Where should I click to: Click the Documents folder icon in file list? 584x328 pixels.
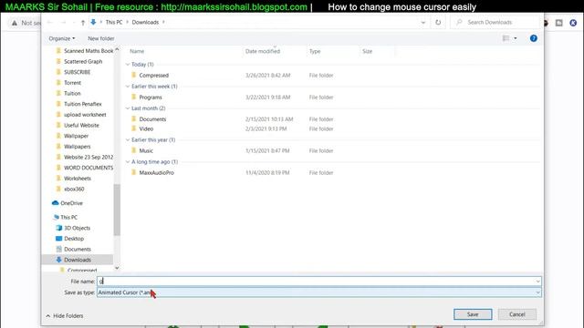pos(134,119)
